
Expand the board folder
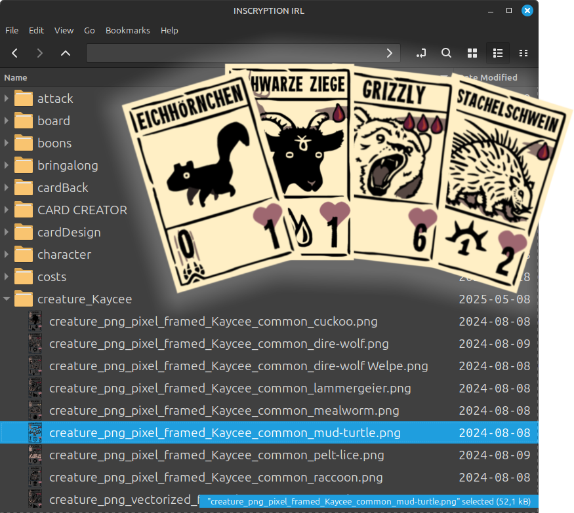(6, 121)
